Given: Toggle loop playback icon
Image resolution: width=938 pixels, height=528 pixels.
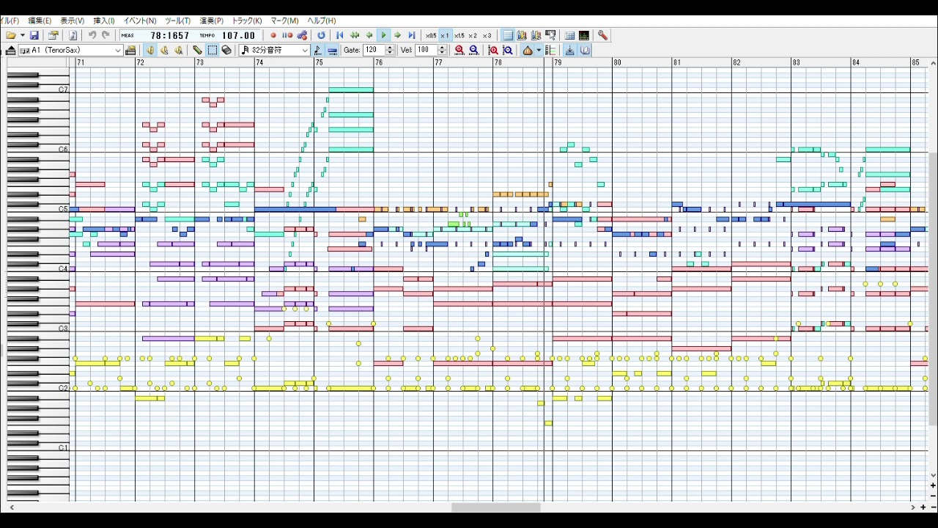Looking at the screenshot, I should click(x=321, y=35).
